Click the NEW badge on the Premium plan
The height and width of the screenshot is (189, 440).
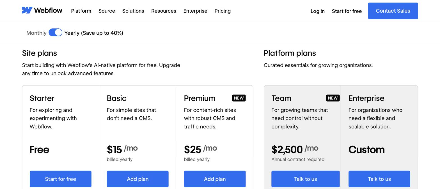point(239,98)
